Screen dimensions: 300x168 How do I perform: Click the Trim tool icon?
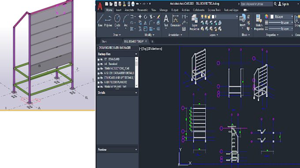point(151,17)
